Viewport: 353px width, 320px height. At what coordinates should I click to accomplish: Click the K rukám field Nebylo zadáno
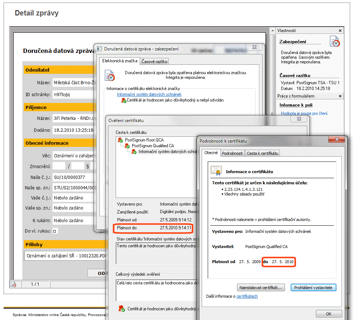(x=73, y=221)
